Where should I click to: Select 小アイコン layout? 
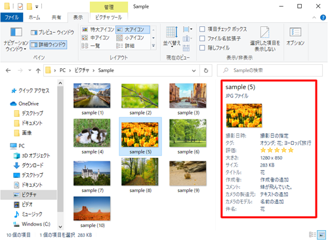point(130,37)
